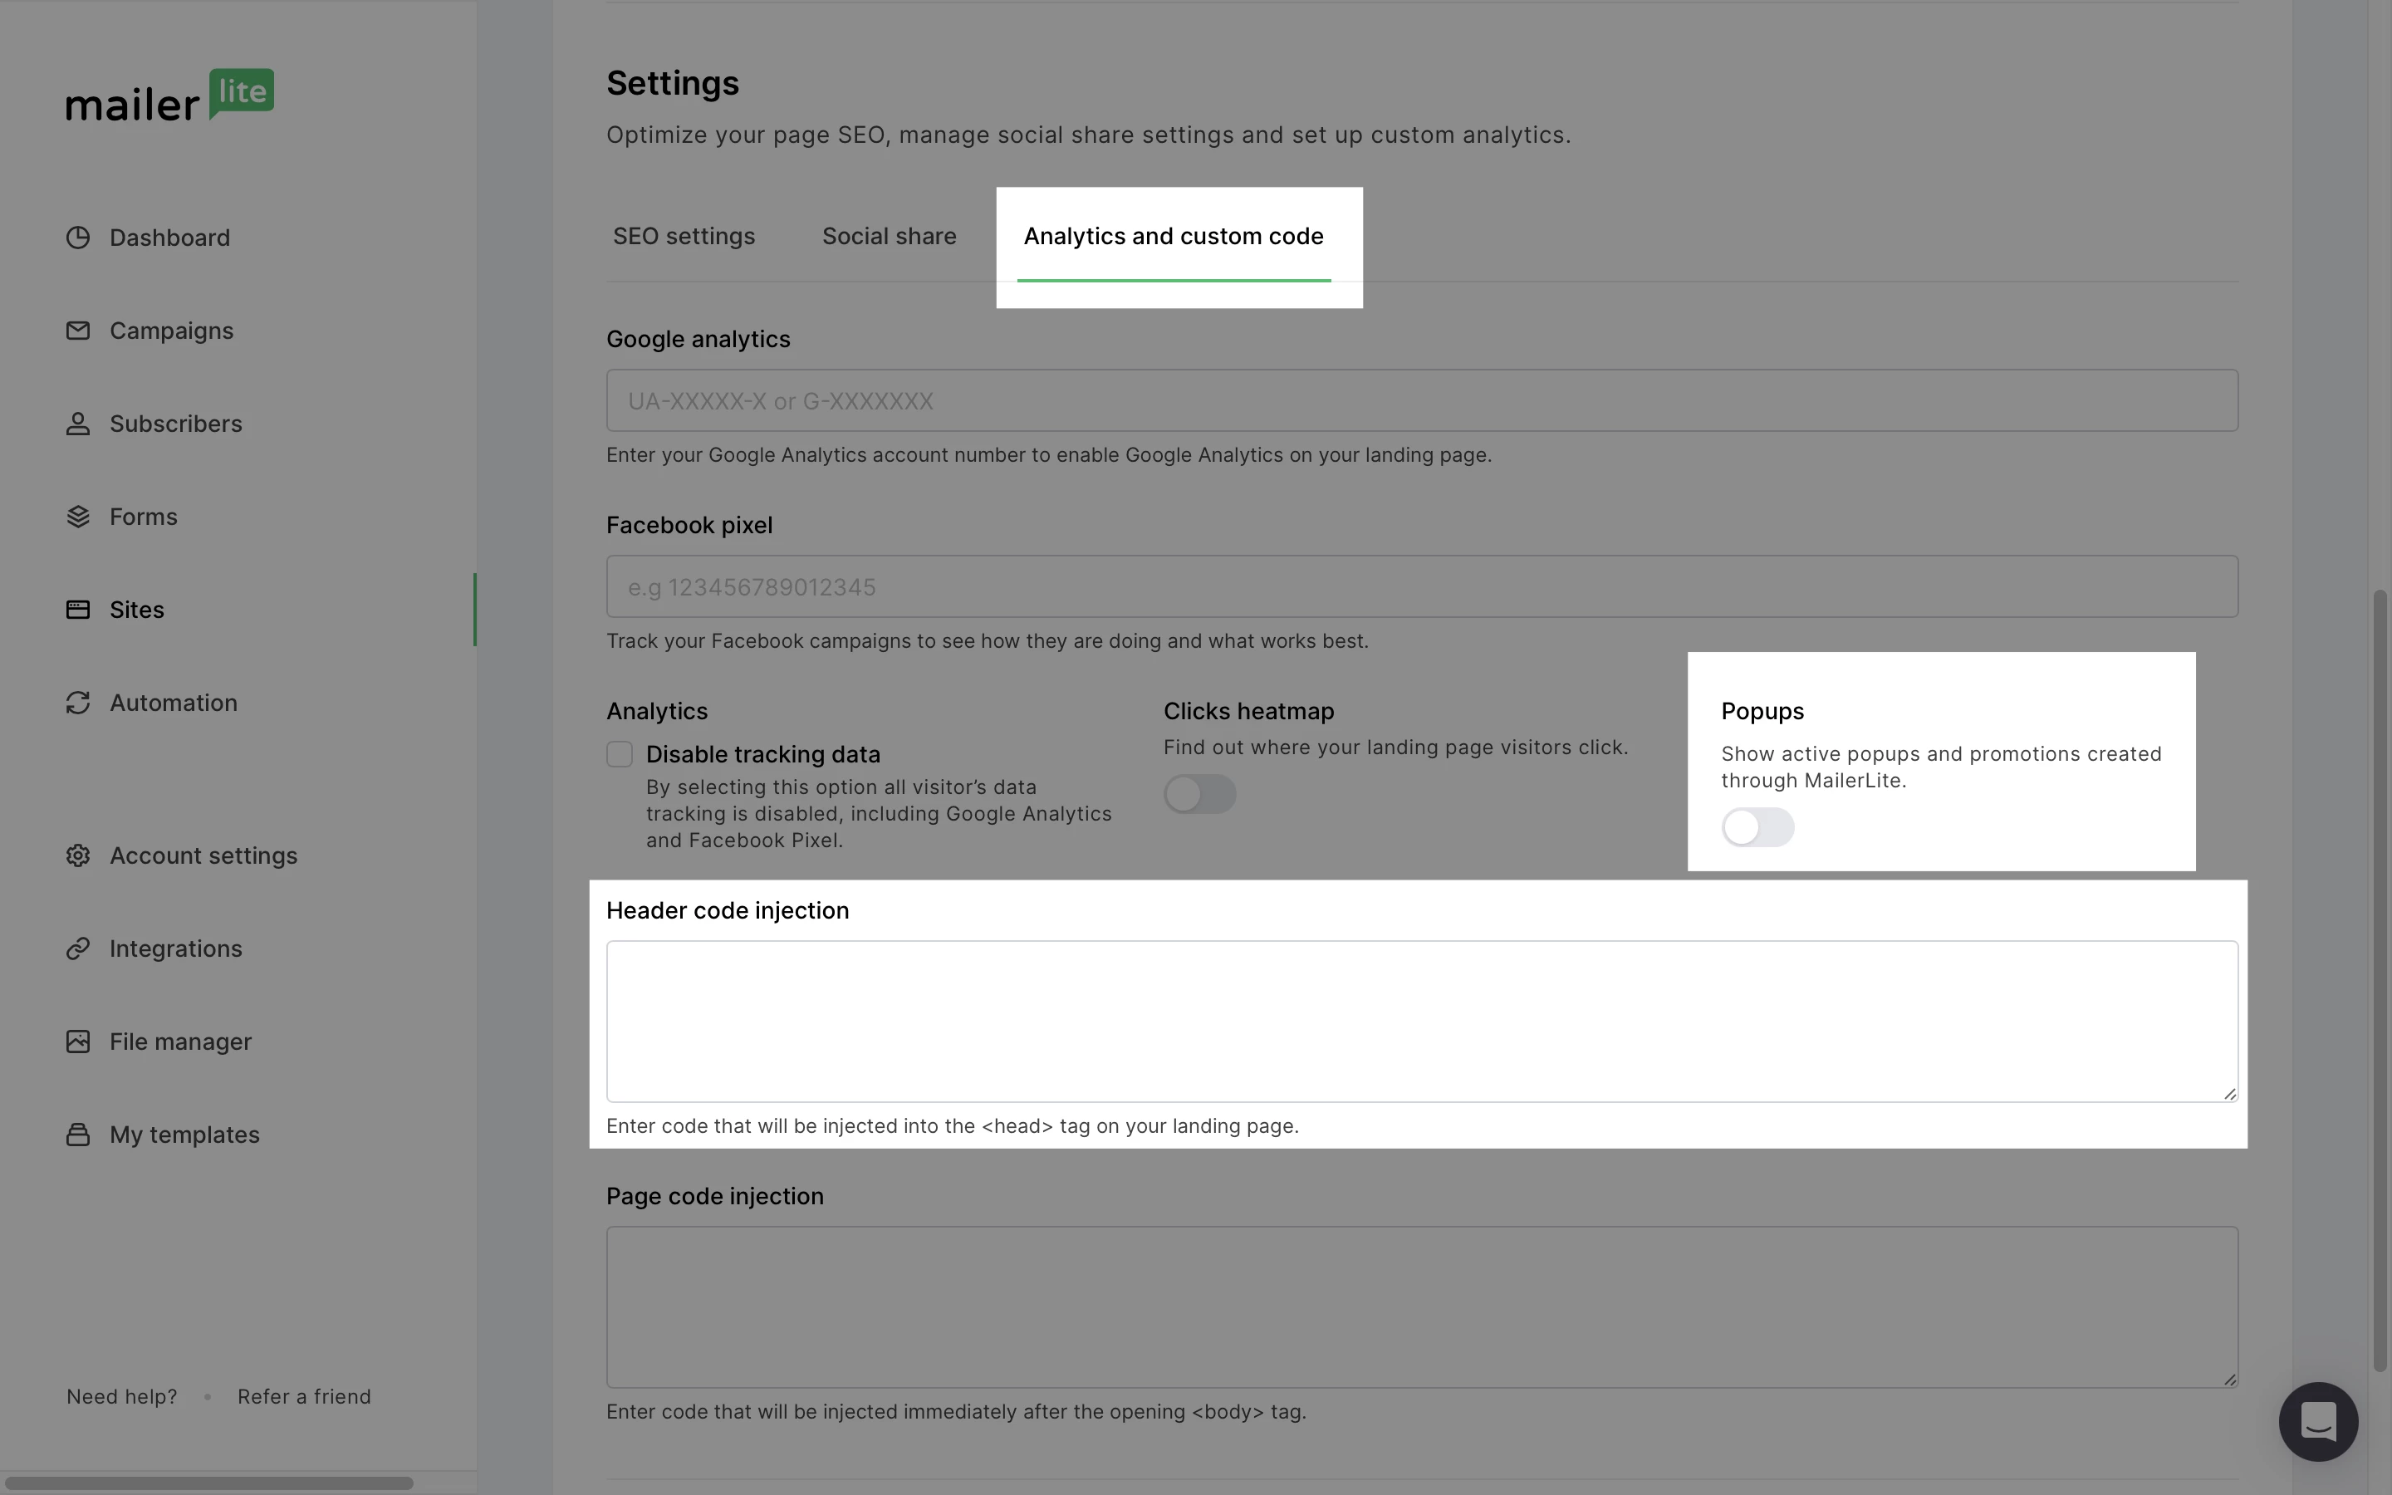Click the Campaigns envelope icon
2392x1495 pixels.
pos(78,331)
